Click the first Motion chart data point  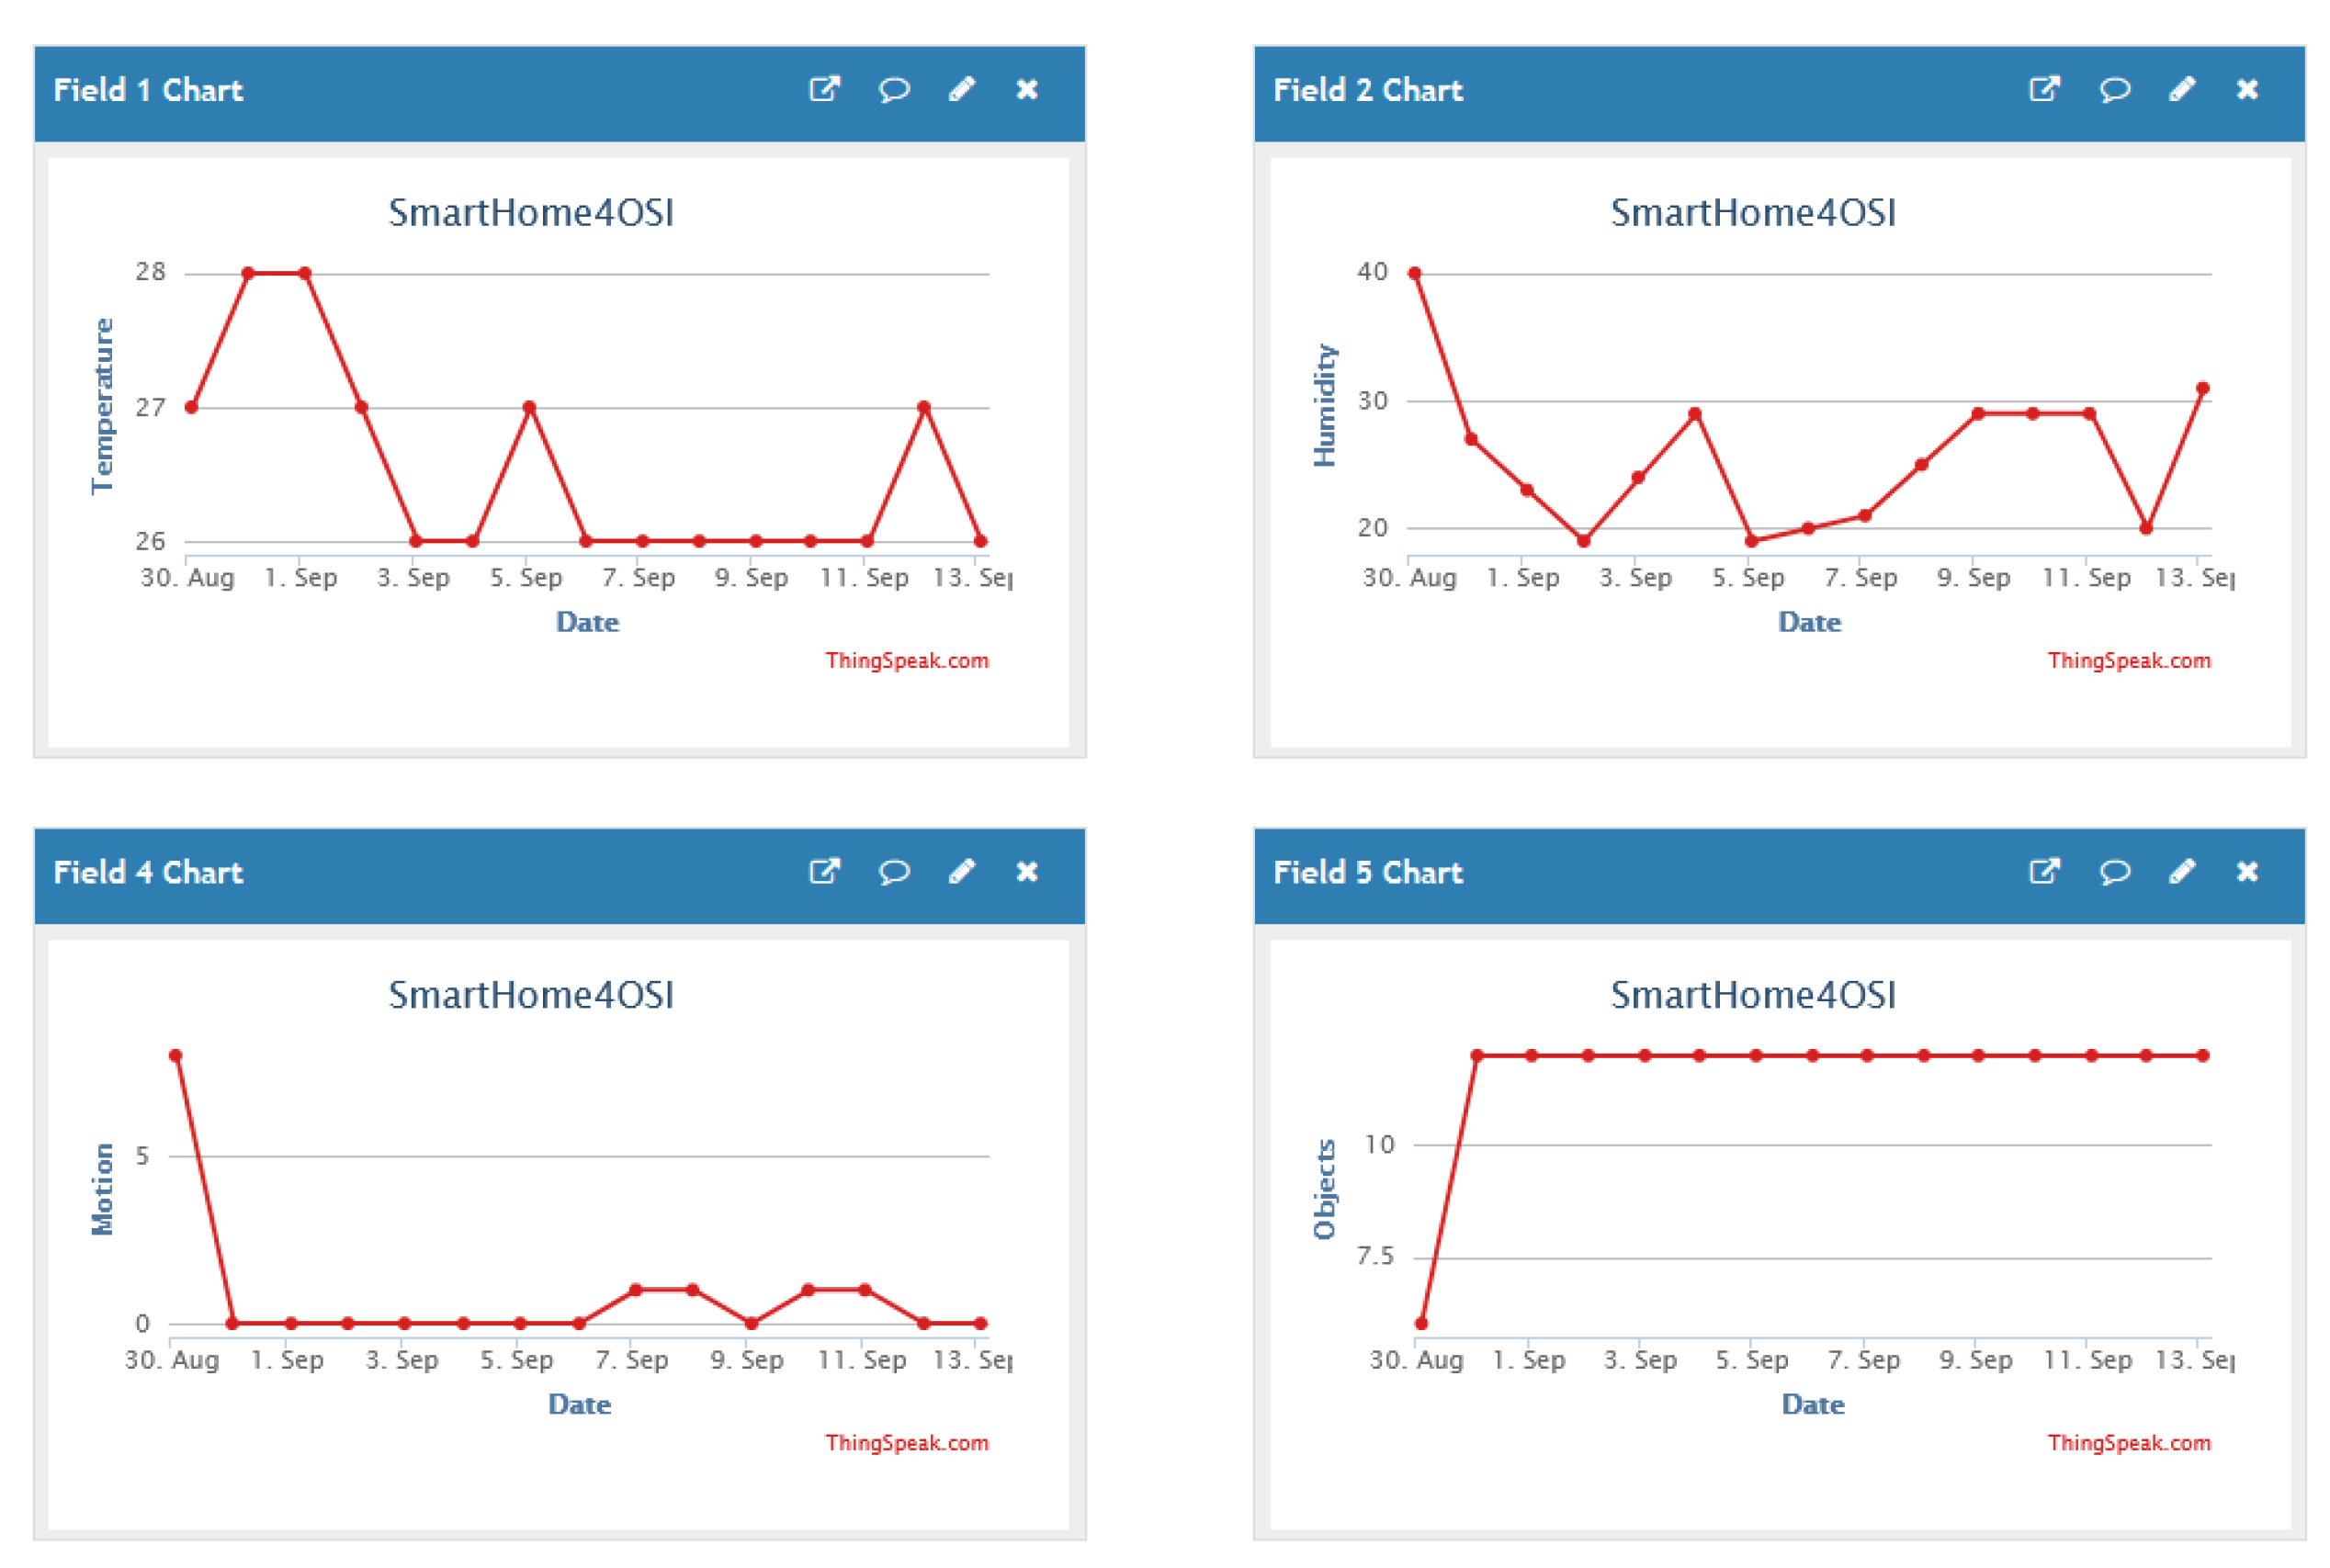point(175,1056)
